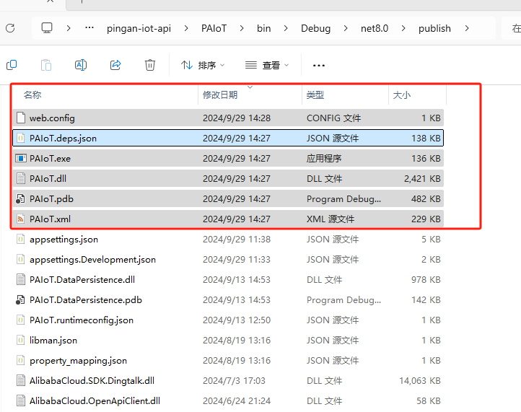Sort files by the 修改日期 column header
Viewport: 521px width, 412px height.
(220, 95)
